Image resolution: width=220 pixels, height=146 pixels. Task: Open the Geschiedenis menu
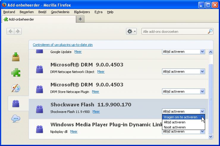pos(60,12)
